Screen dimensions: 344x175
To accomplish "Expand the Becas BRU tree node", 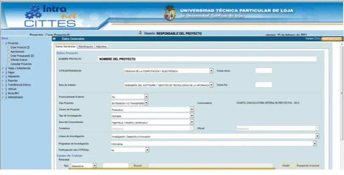I will [3, 93].
